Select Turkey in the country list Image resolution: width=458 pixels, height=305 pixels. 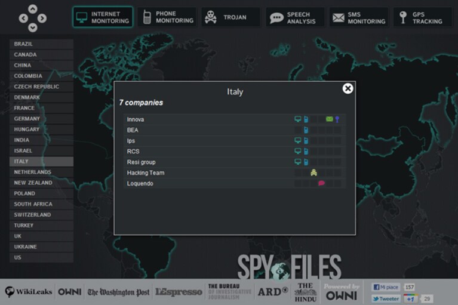click(41, 226)
